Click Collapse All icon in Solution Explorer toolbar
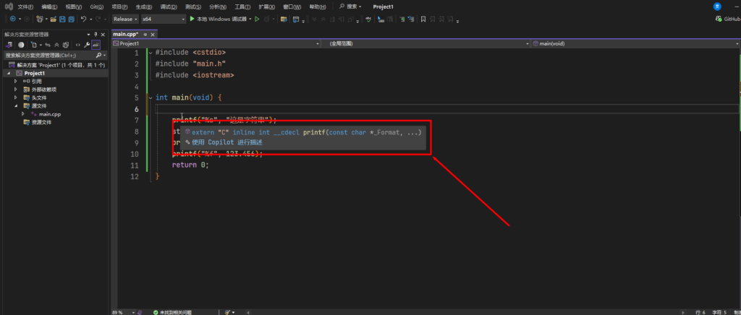 [x=56, y=44]
